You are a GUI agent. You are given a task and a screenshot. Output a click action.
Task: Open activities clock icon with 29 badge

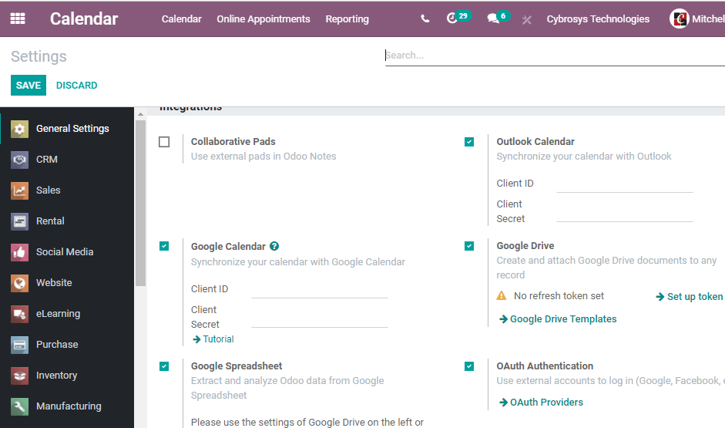[458, 18]
